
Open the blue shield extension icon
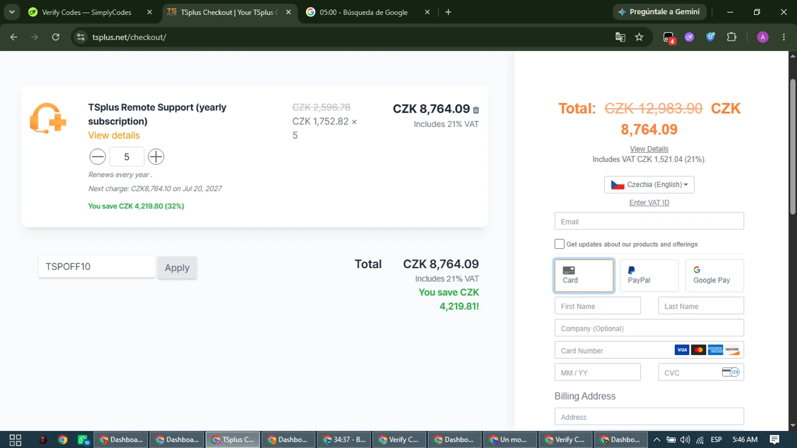710,37
